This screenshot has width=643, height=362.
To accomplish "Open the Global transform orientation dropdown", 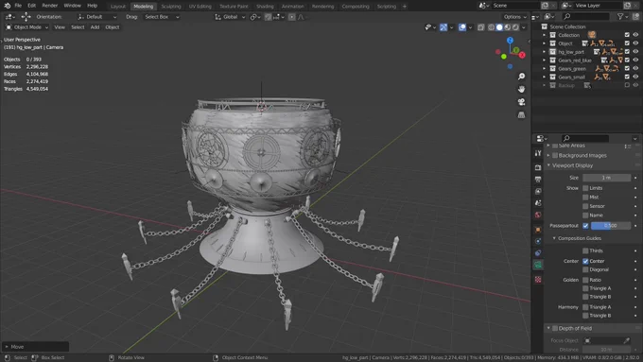I will pyautogui.click(x=230, y=17).
